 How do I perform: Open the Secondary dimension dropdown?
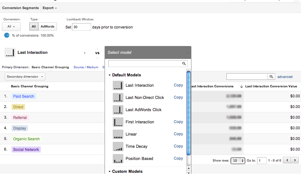click(x=25, y=77)
